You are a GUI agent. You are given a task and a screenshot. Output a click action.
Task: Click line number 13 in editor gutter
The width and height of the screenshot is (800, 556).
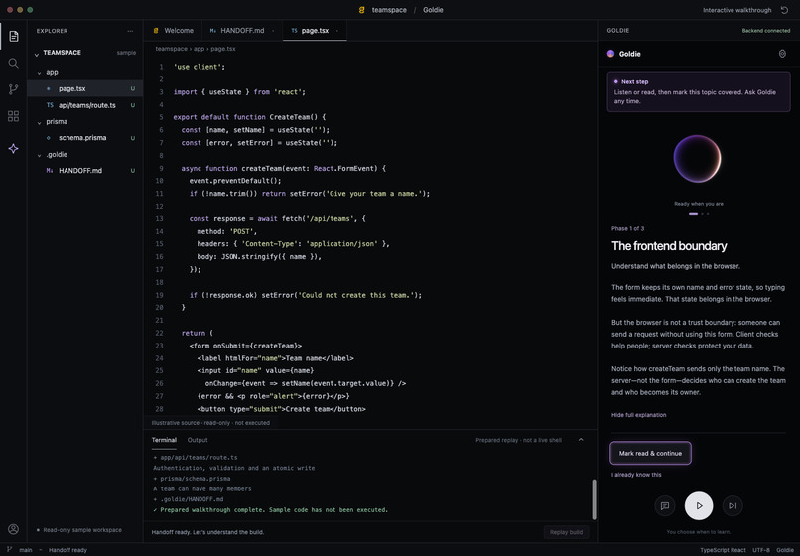[x=159, y=219]
